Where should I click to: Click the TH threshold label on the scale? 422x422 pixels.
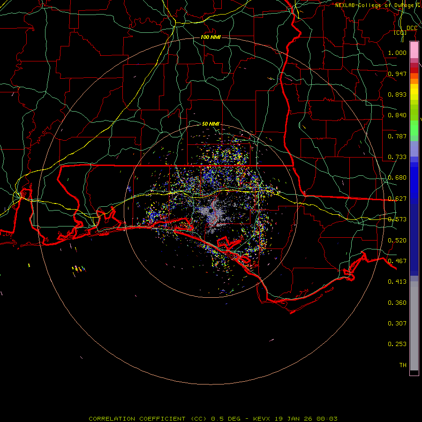(x=403, y=365)
